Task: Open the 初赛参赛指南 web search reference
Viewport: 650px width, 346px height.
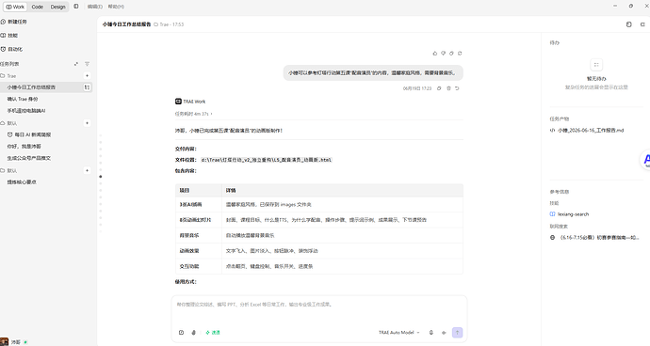Action: [x=594, y=238]
